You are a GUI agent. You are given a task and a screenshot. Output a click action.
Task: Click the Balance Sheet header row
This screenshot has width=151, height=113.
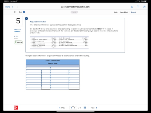coord(53,63)
